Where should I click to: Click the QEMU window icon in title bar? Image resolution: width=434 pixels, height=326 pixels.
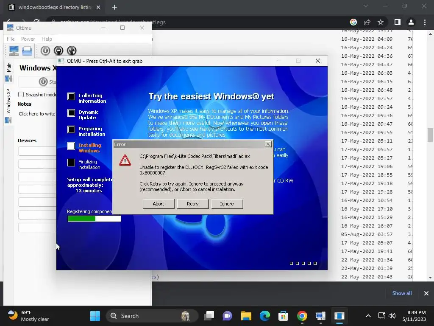(61, 61)
